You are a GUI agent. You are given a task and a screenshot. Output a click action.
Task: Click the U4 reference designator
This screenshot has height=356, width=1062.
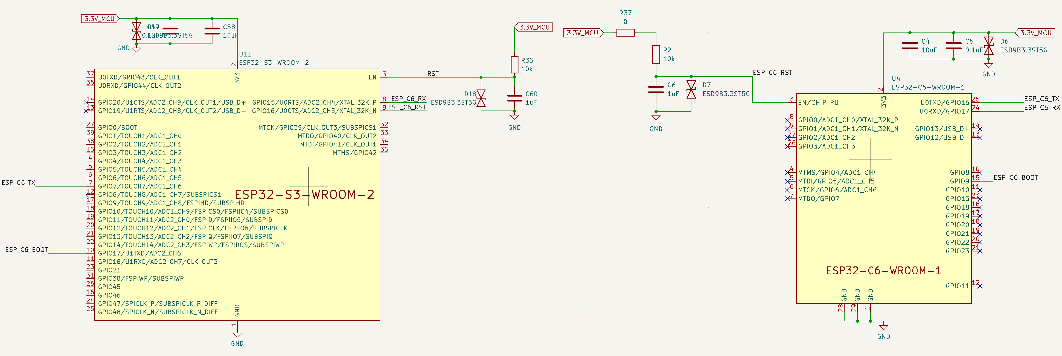[896, 79]
